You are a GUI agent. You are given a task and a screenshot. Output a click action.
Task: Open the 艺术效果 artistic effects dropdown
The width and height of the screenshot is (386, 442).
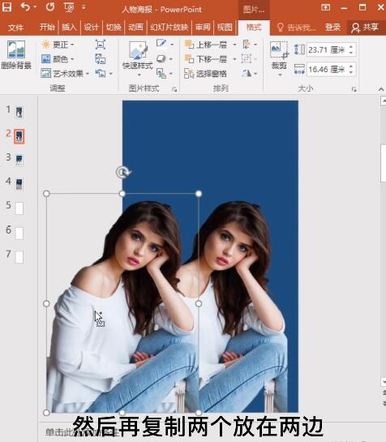click(x=65, y=74)
